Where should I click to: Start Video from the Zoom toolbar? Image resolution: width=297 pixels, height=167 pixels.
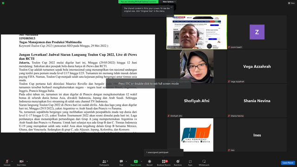pos(21,162)
